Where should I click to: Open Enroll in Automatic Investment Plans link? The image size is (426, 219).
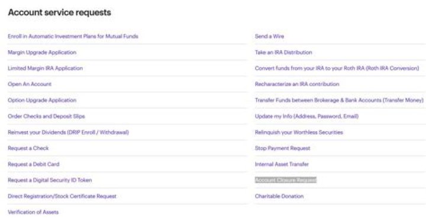click(73, 37)
